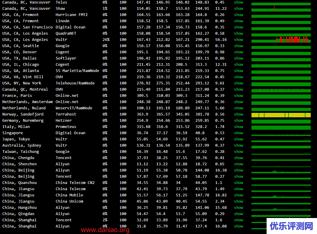
Task: Select 'Prometeus' provider text
Action: 66,126
